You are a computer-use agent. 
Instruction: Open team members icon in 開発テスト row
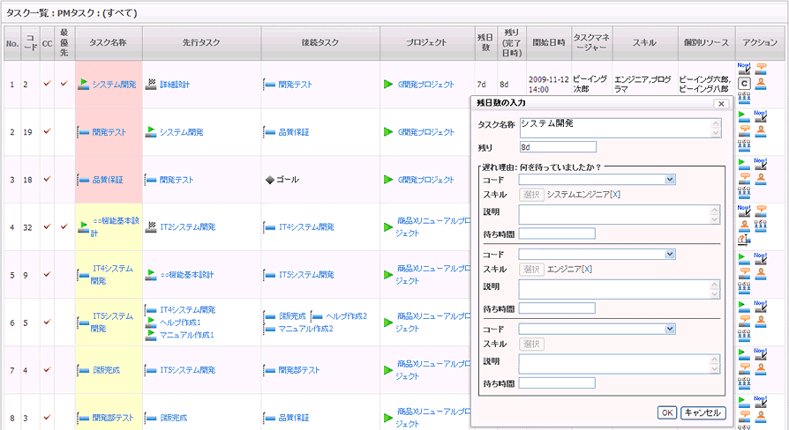tap(744, 145)
